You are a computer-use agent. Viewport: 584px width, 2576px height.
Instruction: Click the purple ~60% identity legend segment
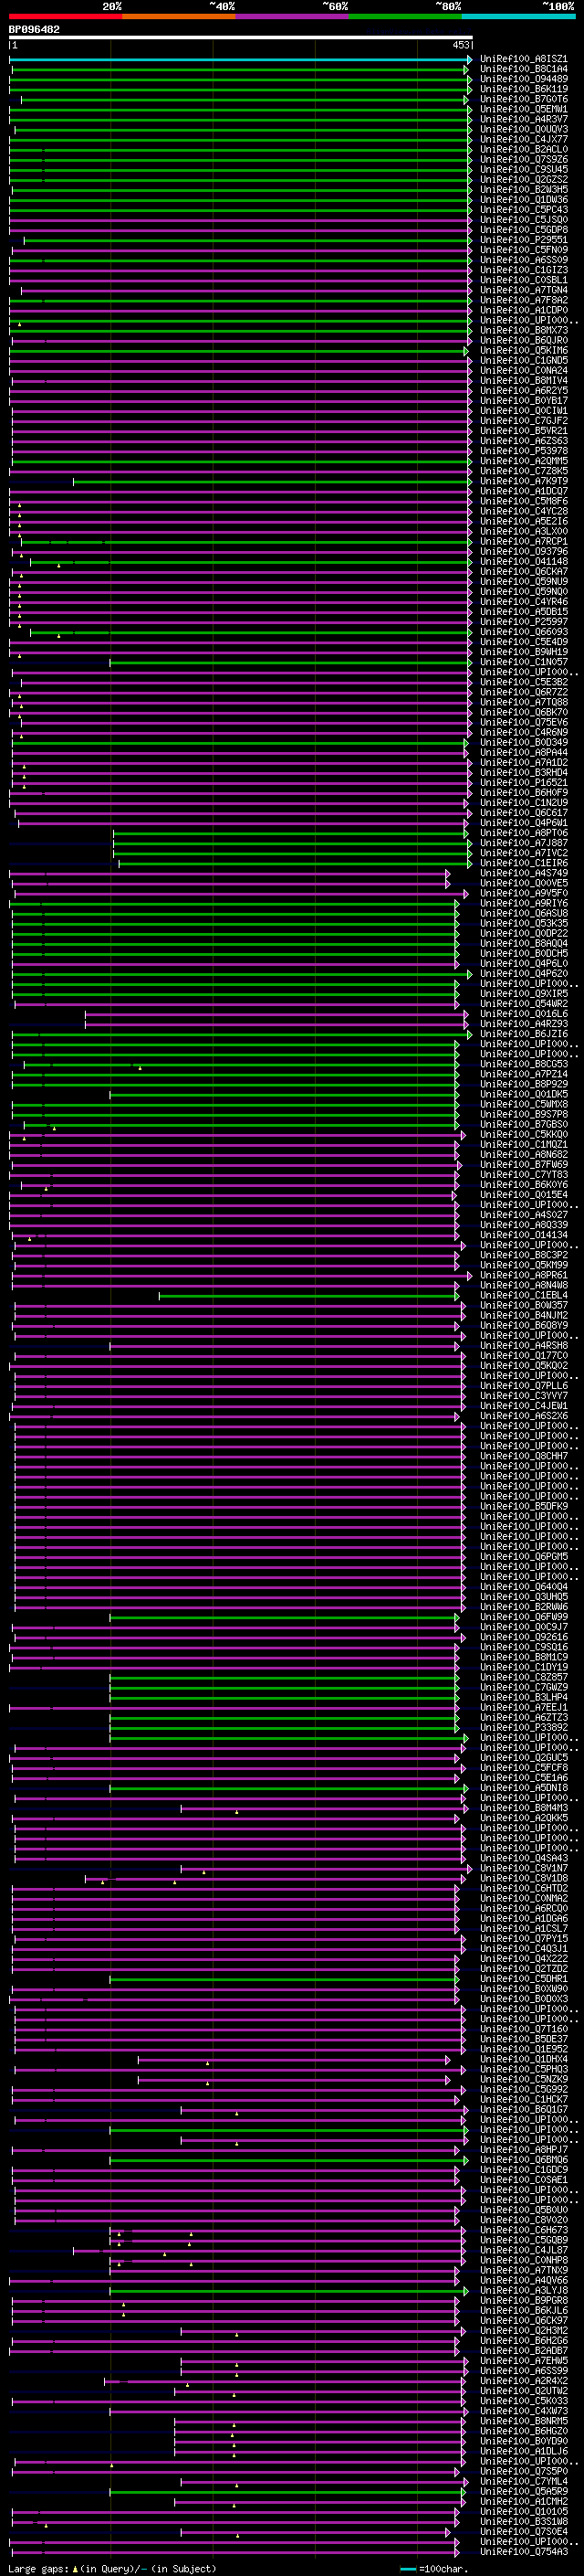pyautogui.click(x=291, y=16)
